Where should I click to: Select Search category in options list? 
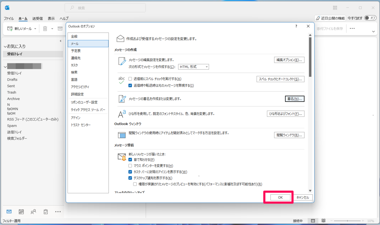(x=88, y=72)
